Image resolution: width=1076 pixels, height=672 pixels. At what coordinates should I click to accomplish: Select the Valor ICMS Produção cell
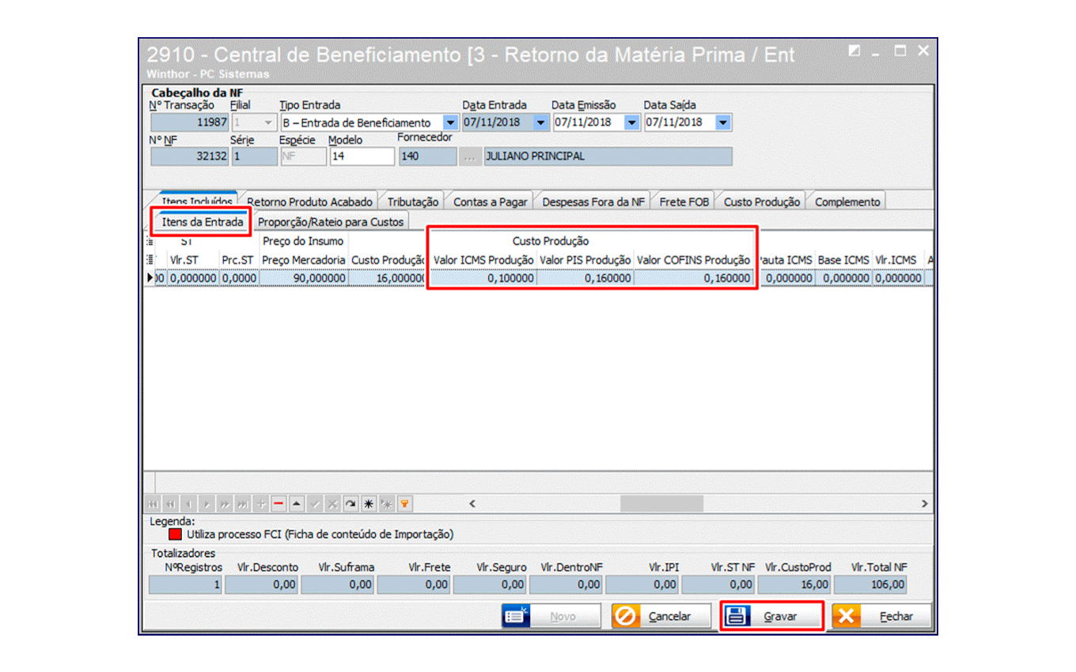click(x=483, y=278)
